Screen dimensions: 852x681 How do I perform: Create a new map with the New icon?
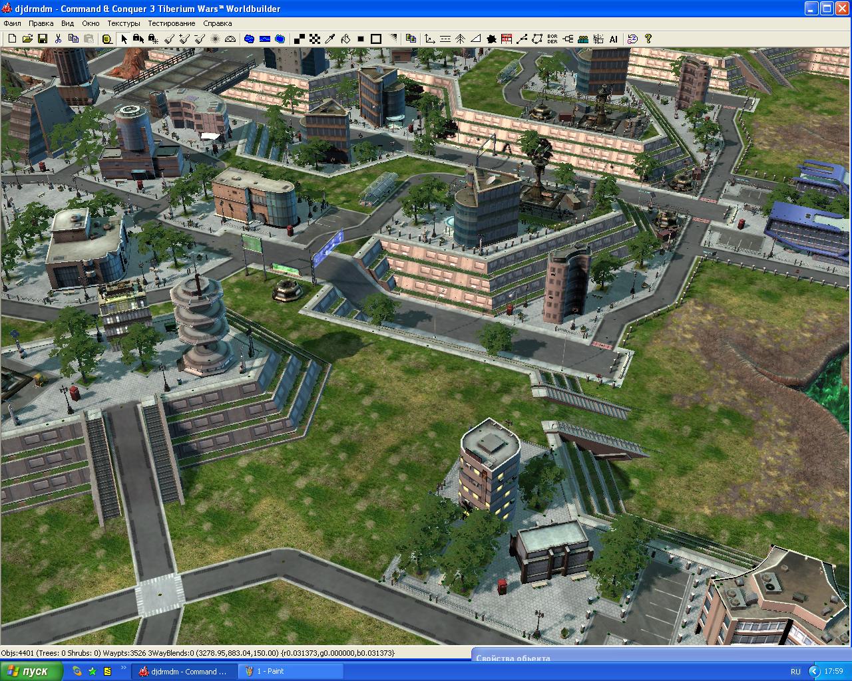pyautogui.click(x=12, y=39)
